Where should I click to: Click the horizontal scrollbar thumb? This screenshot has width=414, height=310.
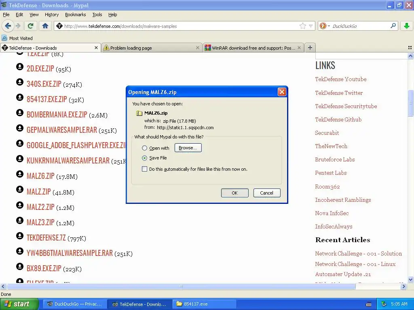click(x=181, y=286)
